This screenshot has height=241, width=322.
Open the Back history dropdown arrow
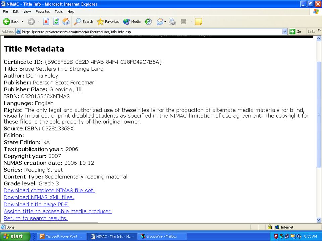[x=22, y=21]
